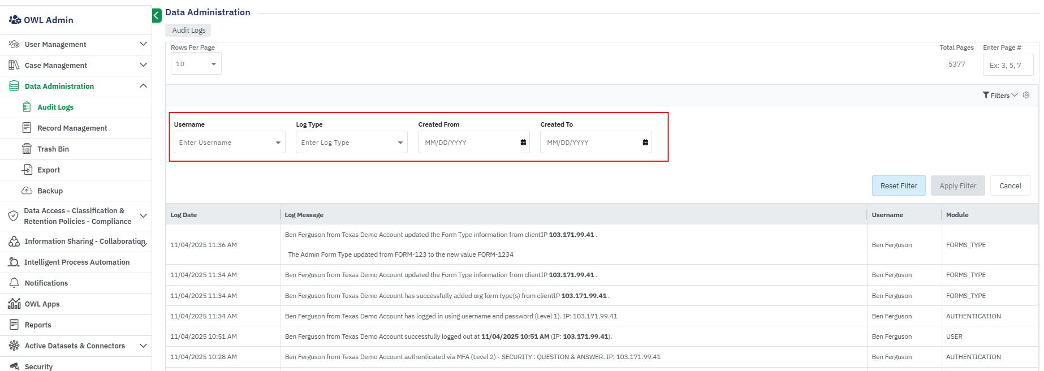Open Created From calendar picker icon
The image size is (1044, 371).
(x=523, y=143)
